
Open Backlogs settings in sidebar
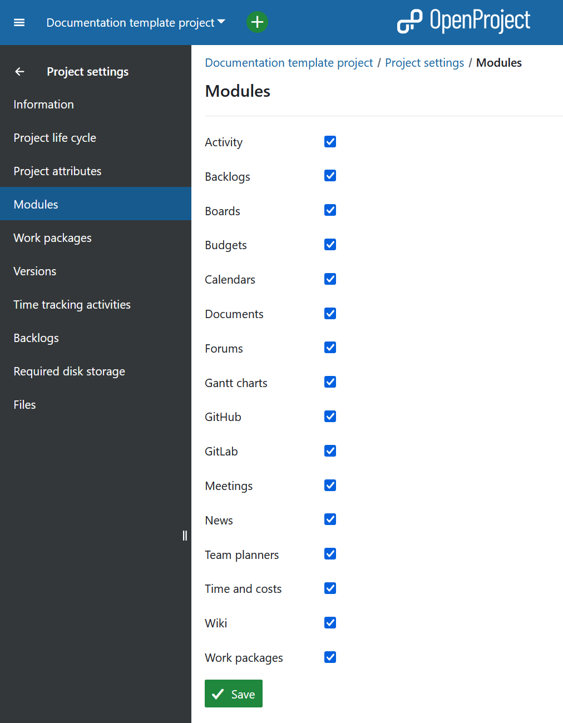click(x=96, y=338)
